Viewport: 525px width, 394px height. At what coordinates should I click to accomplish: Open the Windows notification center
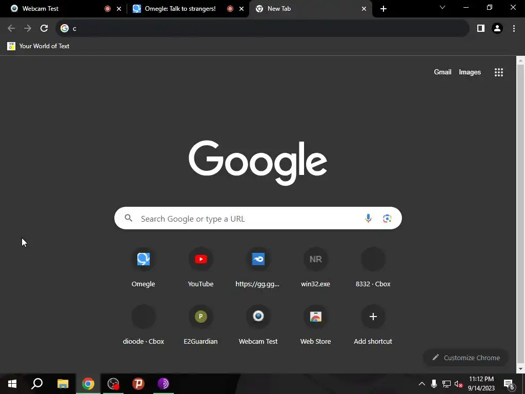[509, 384]
